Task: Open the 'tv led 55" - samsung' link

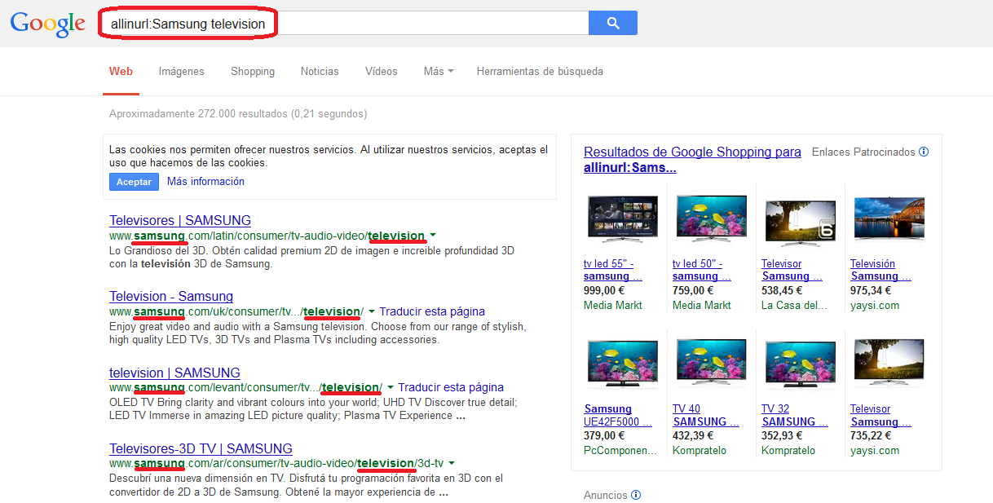Action: click(x=613, y=270)
